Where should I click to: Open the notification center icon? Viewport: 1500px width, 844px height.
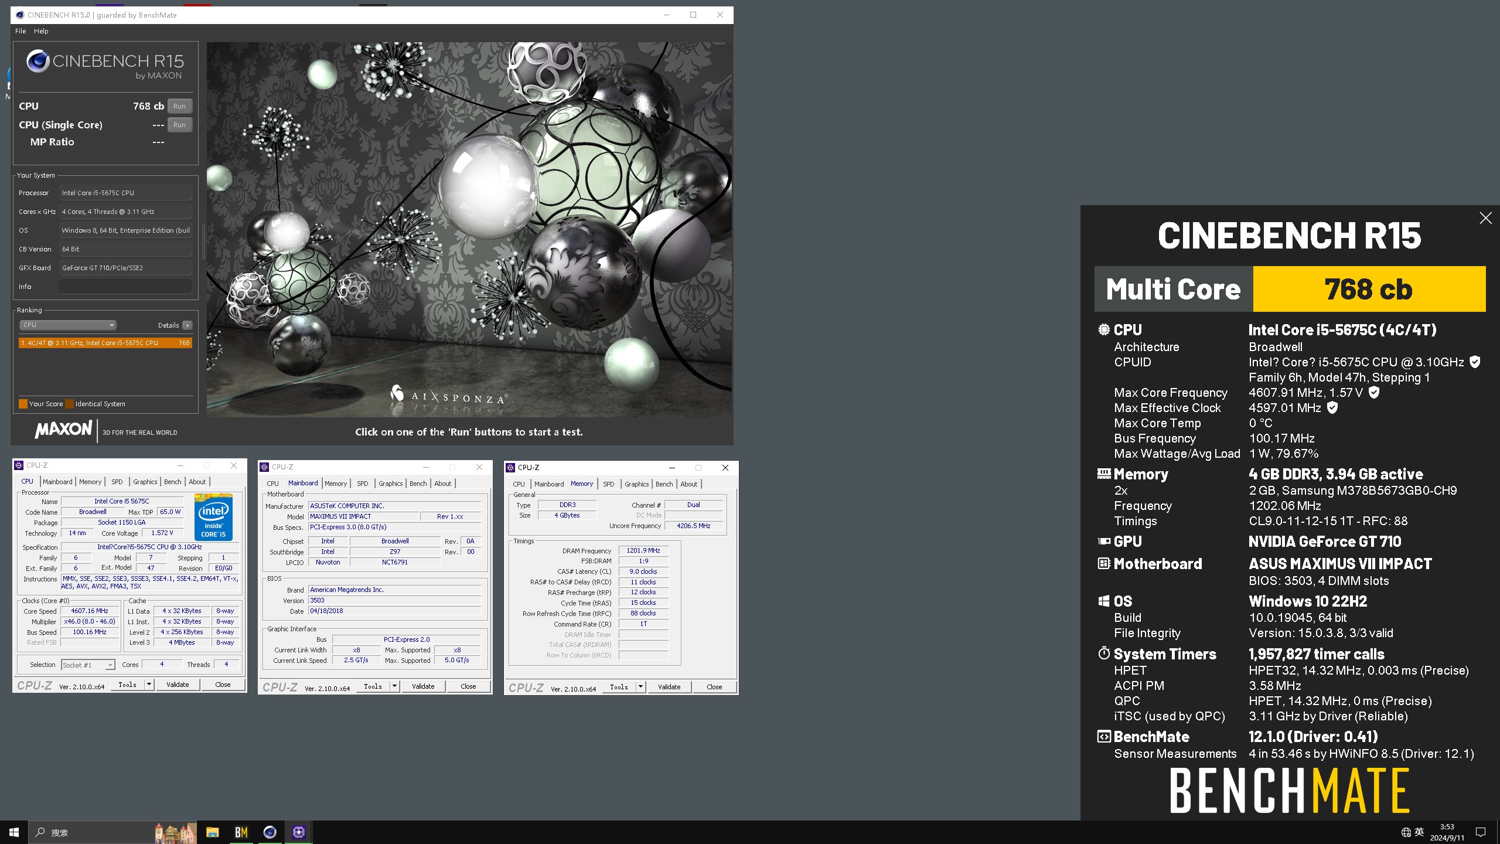[1481, 832]
